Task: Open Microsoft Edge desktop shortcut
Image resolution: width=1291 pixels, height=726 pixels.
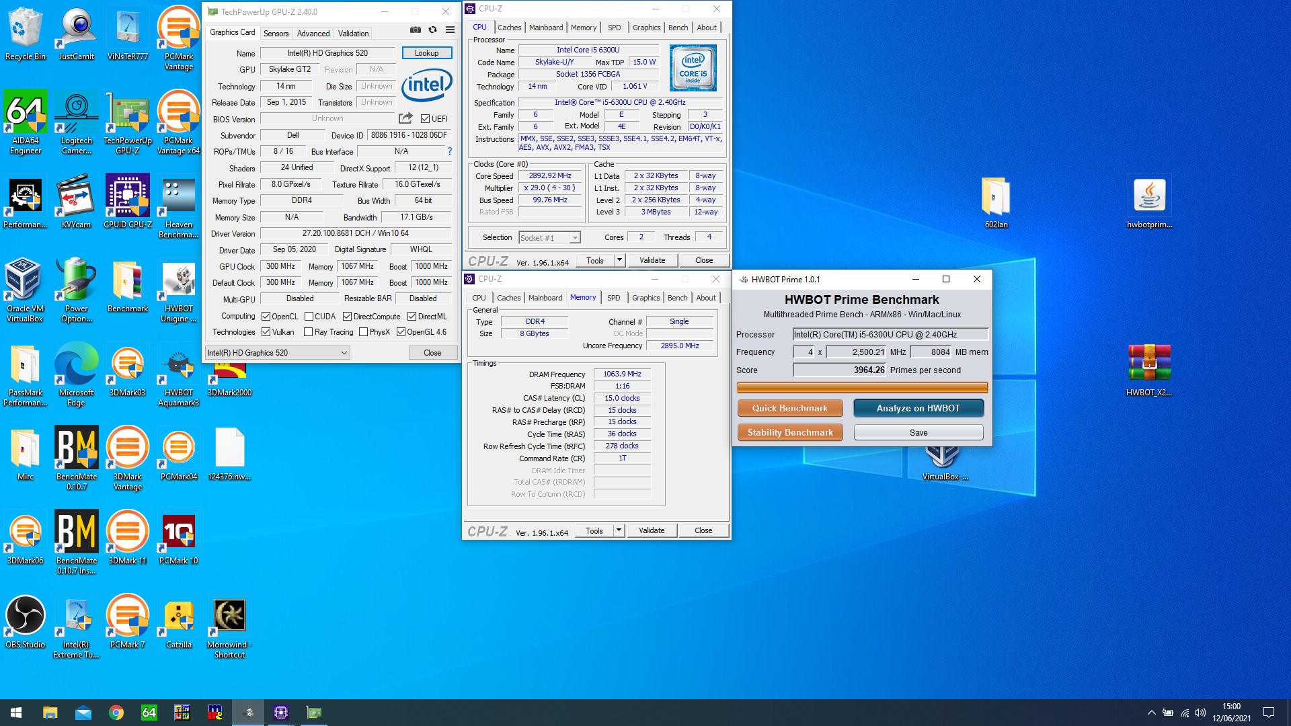Action: pos(77,374)
